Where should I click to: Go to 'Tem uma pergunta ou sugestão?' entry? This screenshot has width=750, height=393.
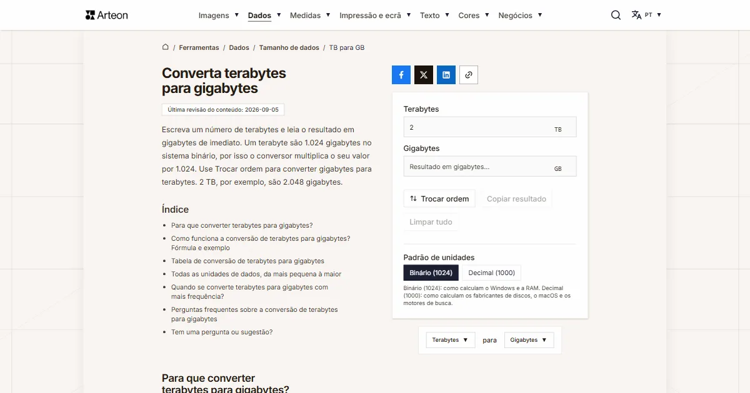222,332
